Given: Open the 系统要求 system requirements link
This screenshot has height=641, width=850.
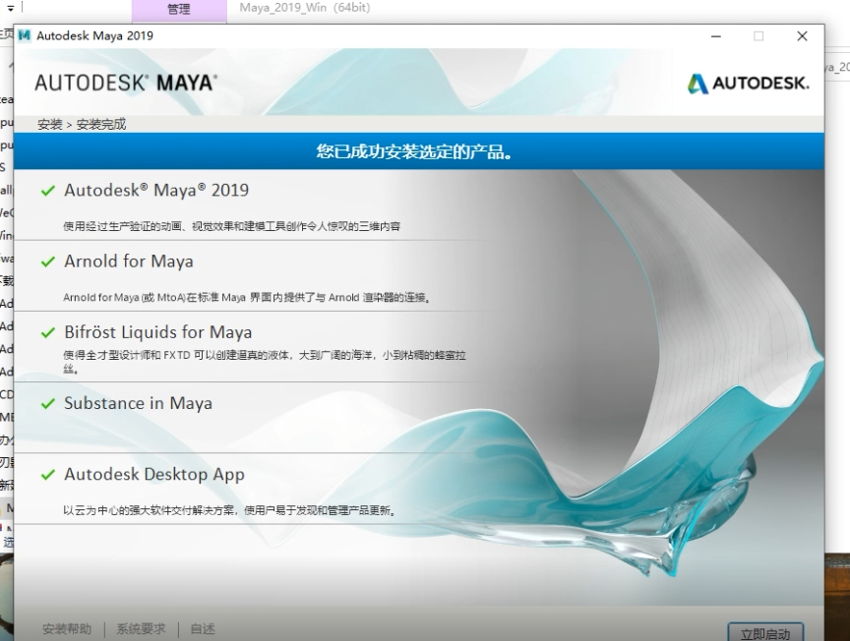Looking at the screenshot, I should [141, 629].
